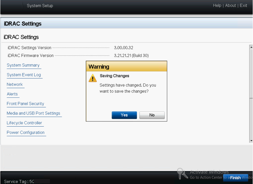Select the iDRAC Settings Version value 3.00.00.32
This screenshot has width=253, height=184.
point(124,48)
